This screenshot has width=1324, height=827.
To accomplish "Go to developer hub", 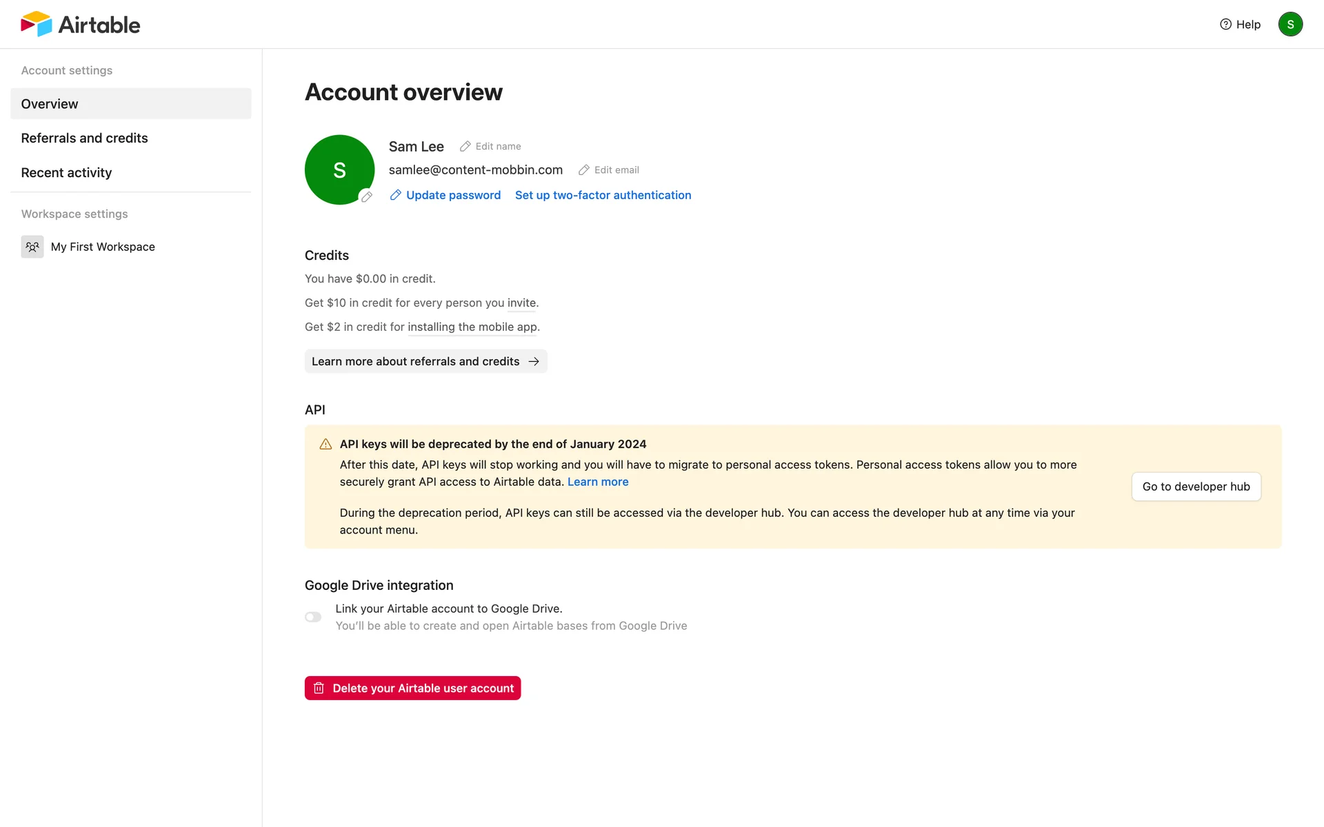I will (x=1196, y=487).
